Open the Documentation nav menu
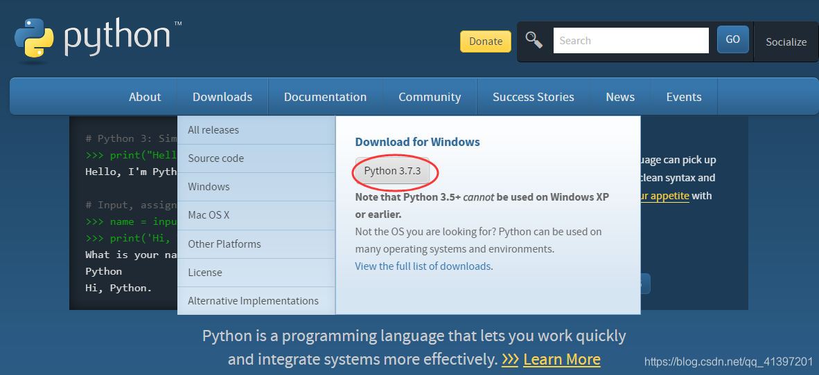This screenshot has height=375, width=819. click(x=326, y=97)
